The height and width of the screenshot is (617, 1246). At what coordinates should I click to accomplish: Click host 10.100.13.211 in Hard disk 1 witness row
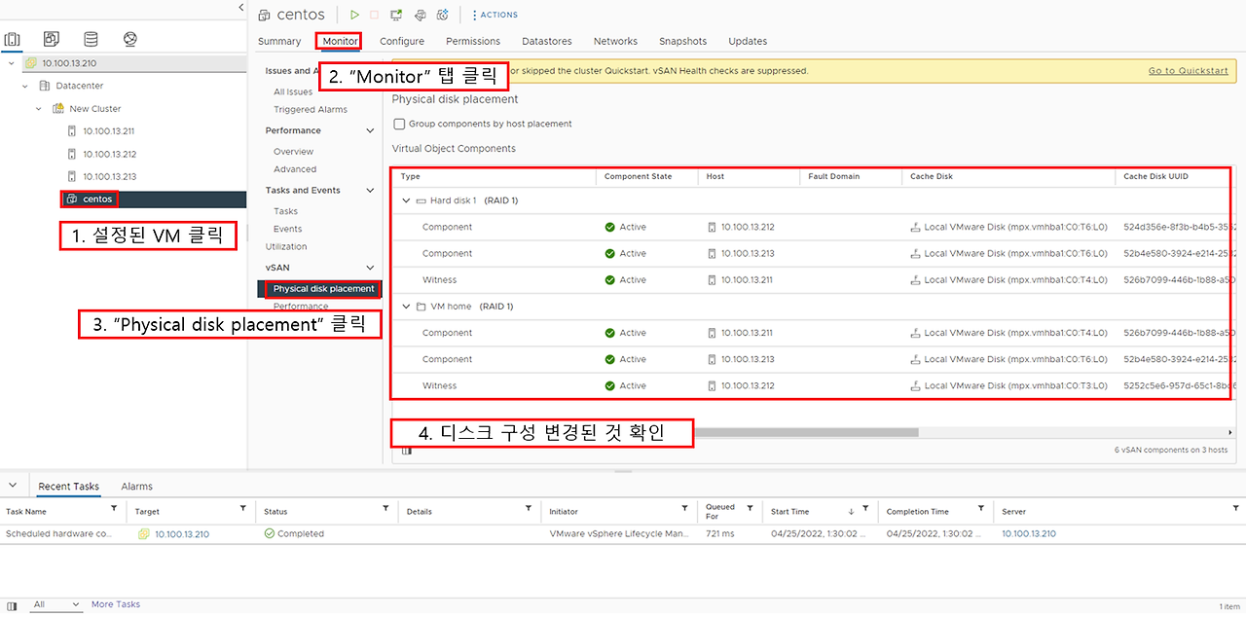748,279
